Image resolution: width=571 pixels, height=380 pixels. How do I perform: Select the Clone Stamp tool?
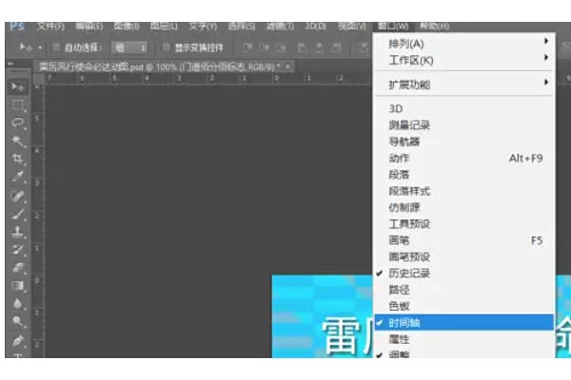pos(17,232)
